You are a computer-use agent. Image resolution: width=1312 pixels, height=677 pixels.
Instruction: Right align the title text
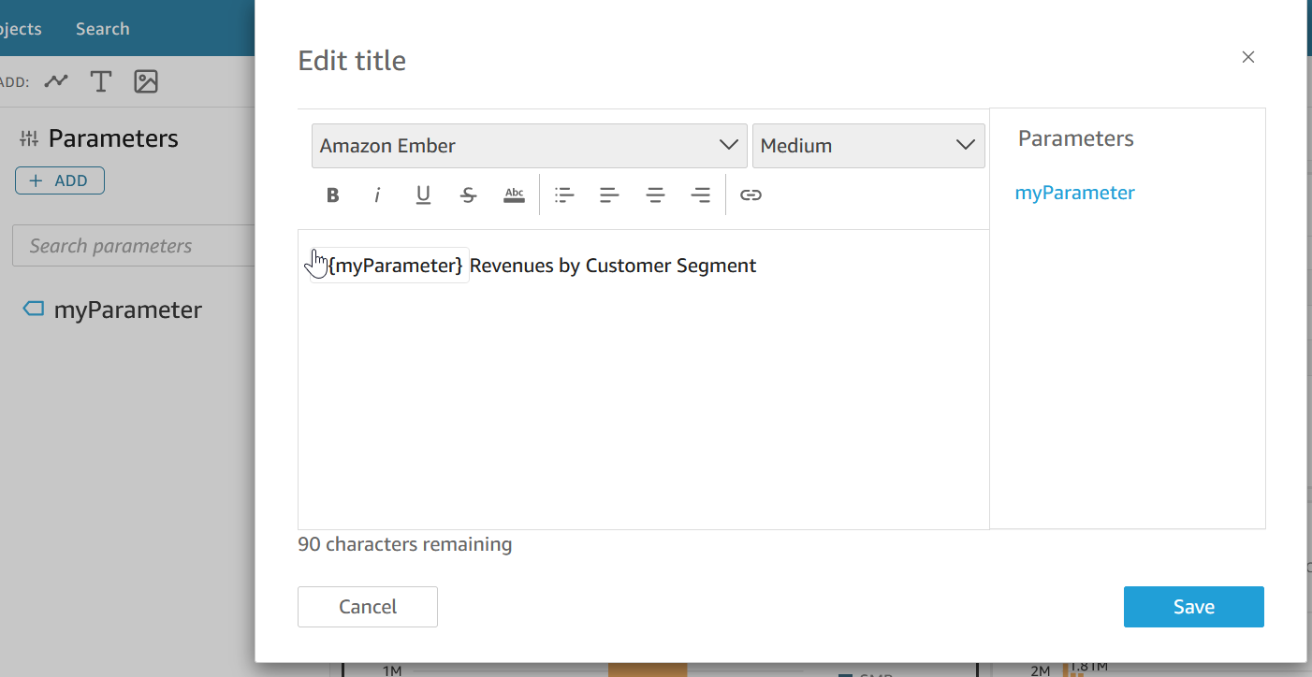tap(700, 194)
